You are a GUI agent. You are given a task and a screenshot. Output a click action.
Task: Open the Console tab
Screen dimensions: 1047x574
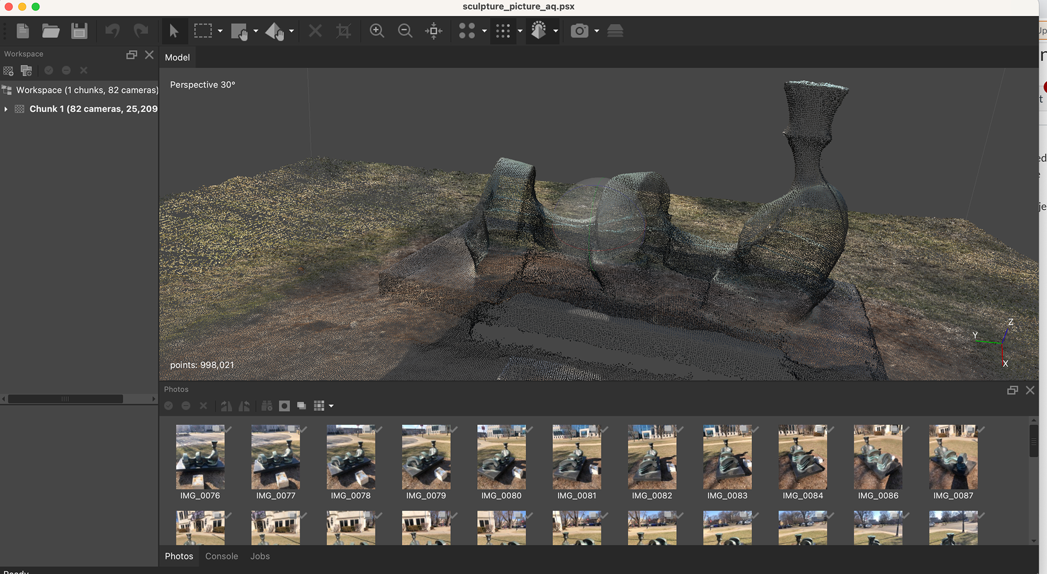coord(221,556)
